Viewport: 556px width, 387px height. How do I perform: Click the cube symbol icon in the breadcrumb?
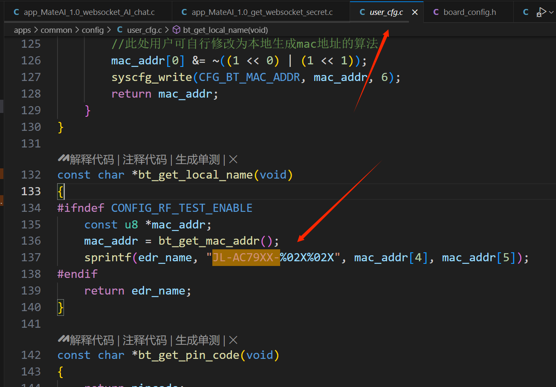[177, 30]
